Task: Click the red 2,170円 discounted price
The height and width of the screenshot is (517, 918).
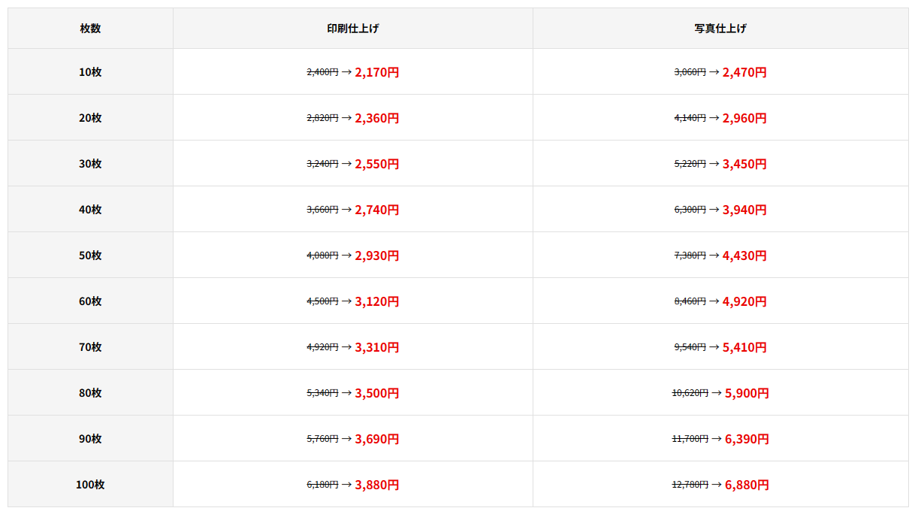Action: 377,73
